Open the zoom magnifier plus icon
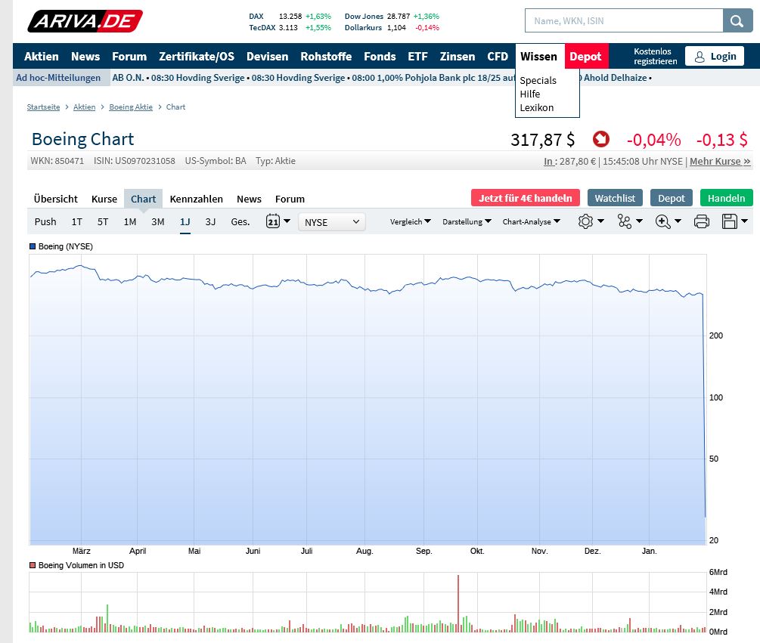 662,221
